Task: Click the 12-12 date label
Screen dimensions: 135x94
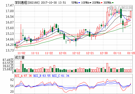Action: [76, 53]
